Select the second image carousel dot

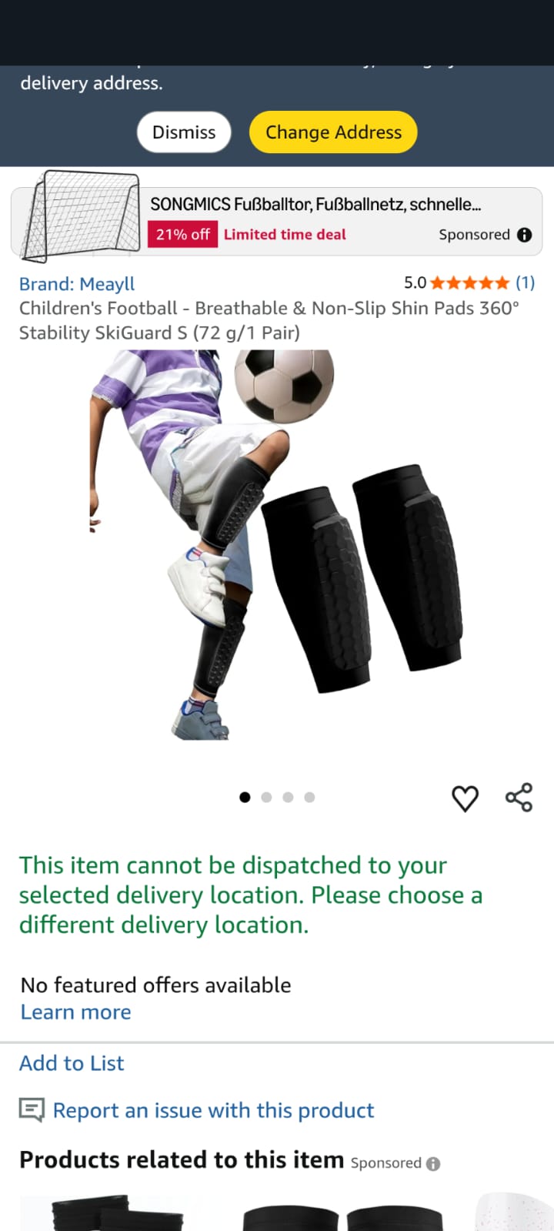pyautogui.click(x=266, y=798)
